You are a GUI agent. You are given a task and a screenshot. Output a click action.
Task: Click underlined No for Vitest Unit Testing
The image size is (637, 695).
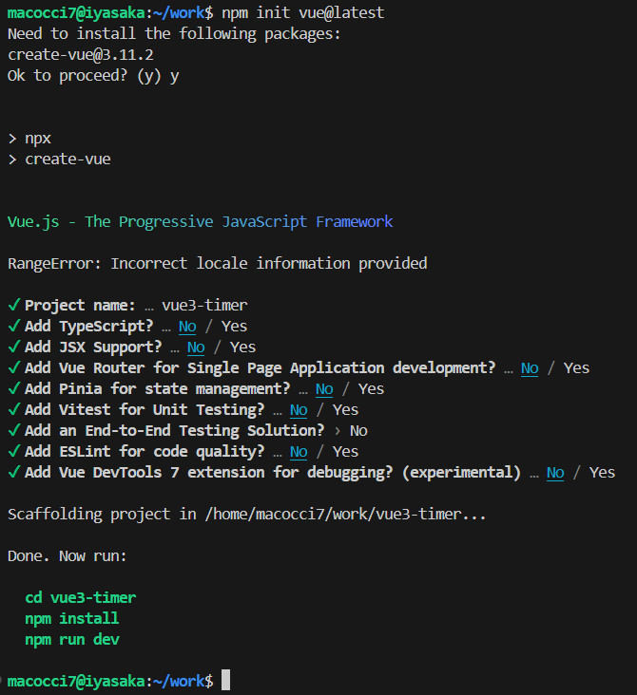[x=299, y=409]
